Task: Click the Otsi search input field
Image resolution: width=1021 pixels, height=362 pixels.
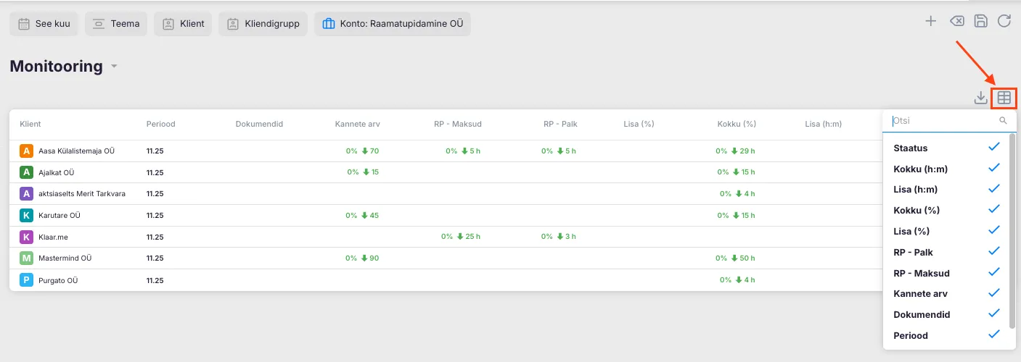Action: tap(943, 121)
